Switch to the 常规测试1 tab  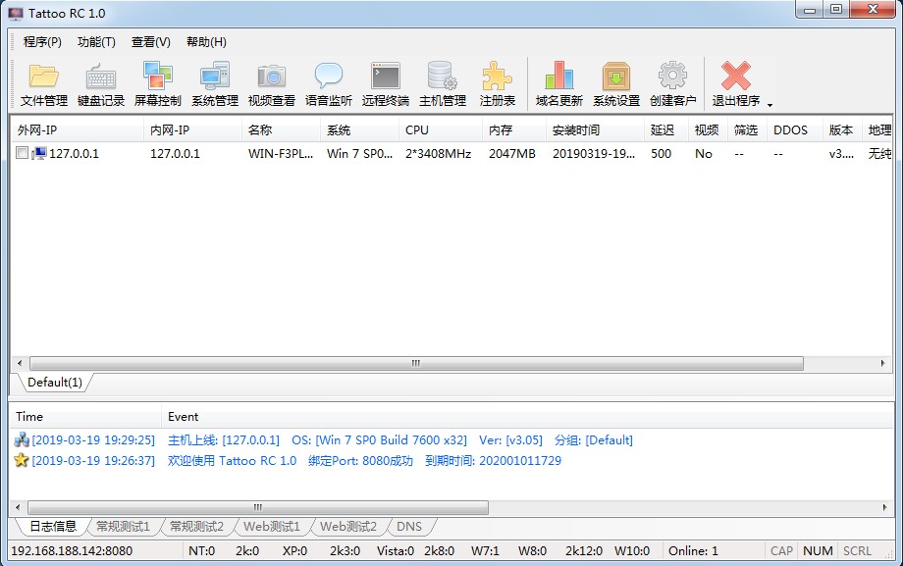(123, 526)
